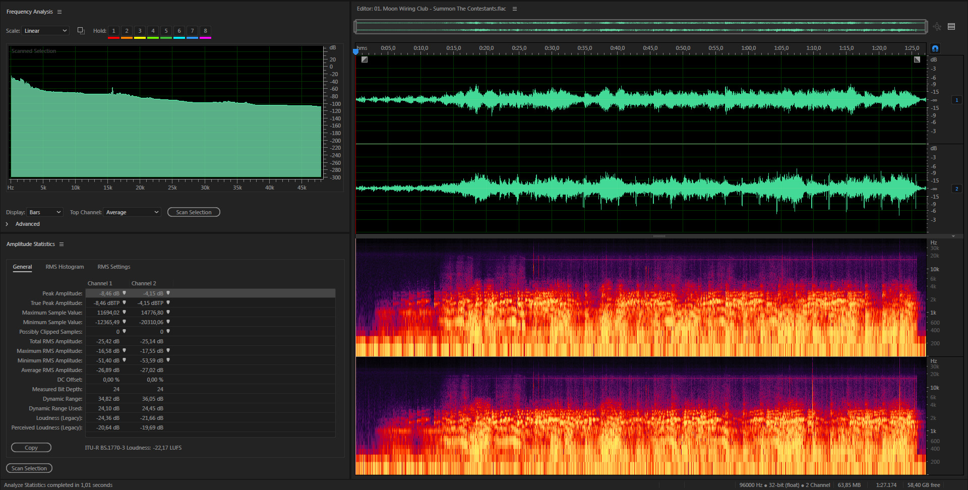Expand the Advanced section
This screenshot has height=490, width=968.
click(7, 224)
